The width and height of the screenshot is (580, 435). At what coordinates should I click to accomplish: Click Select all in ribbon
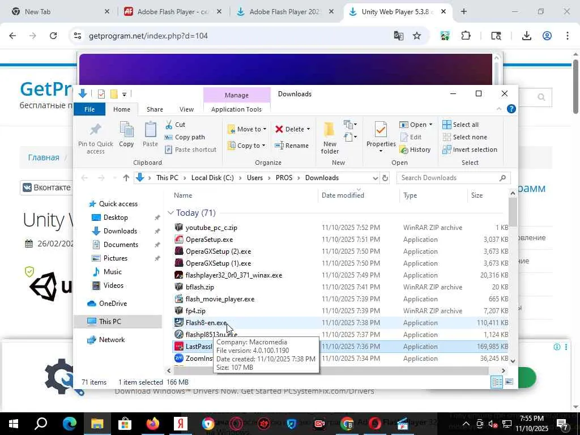[x=460, y=125]
